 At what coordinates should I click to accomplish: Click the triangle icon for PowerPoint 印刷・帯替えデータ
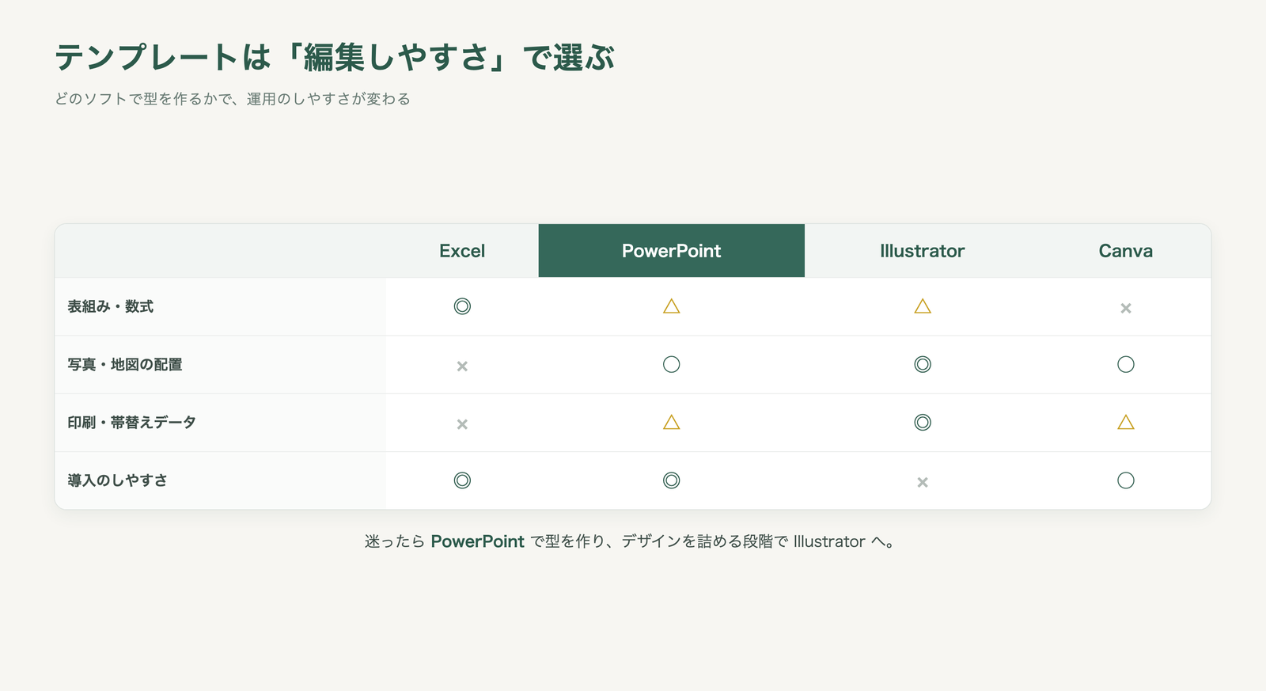pyautogui.click(x=672, y=422)
